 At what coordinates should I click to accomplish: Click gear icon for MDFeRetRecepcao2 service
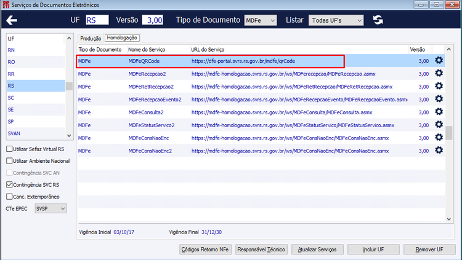(x=439, y=86)
